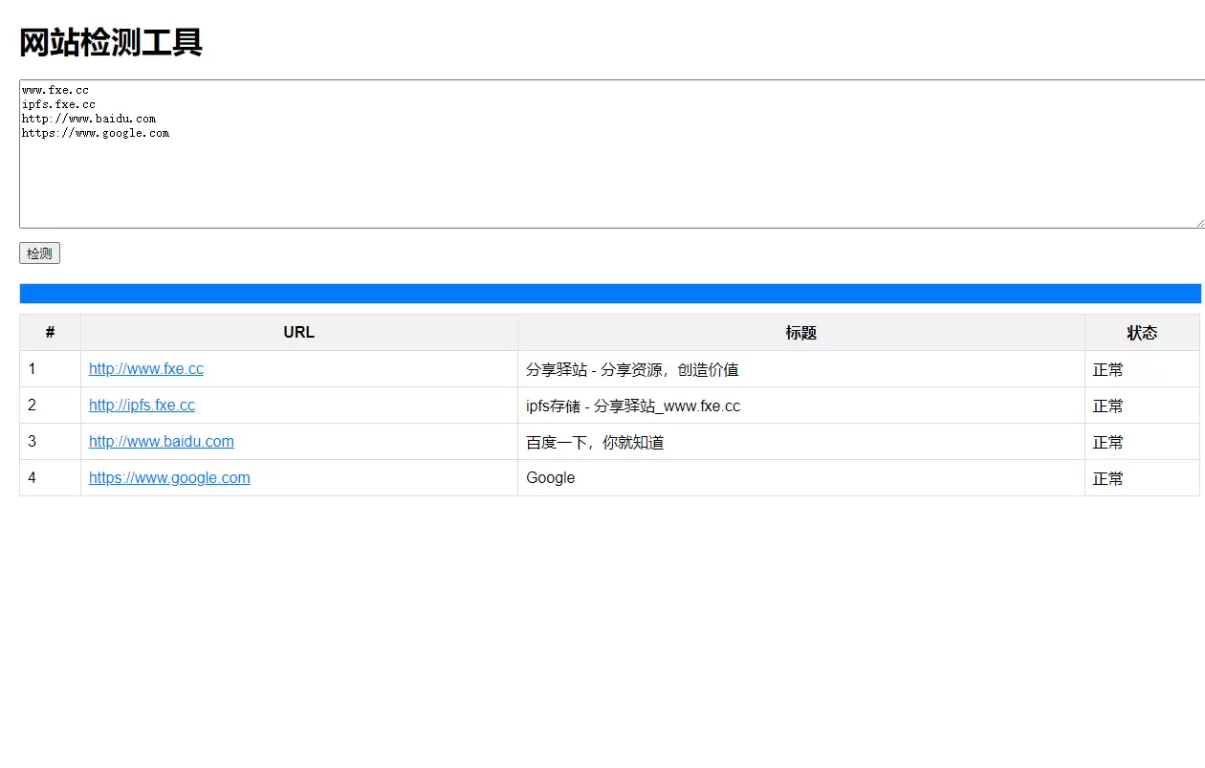This screenshot has width=1205, height=768.
Task: Click the 标题 column header
Action: (x=801, y=333)
